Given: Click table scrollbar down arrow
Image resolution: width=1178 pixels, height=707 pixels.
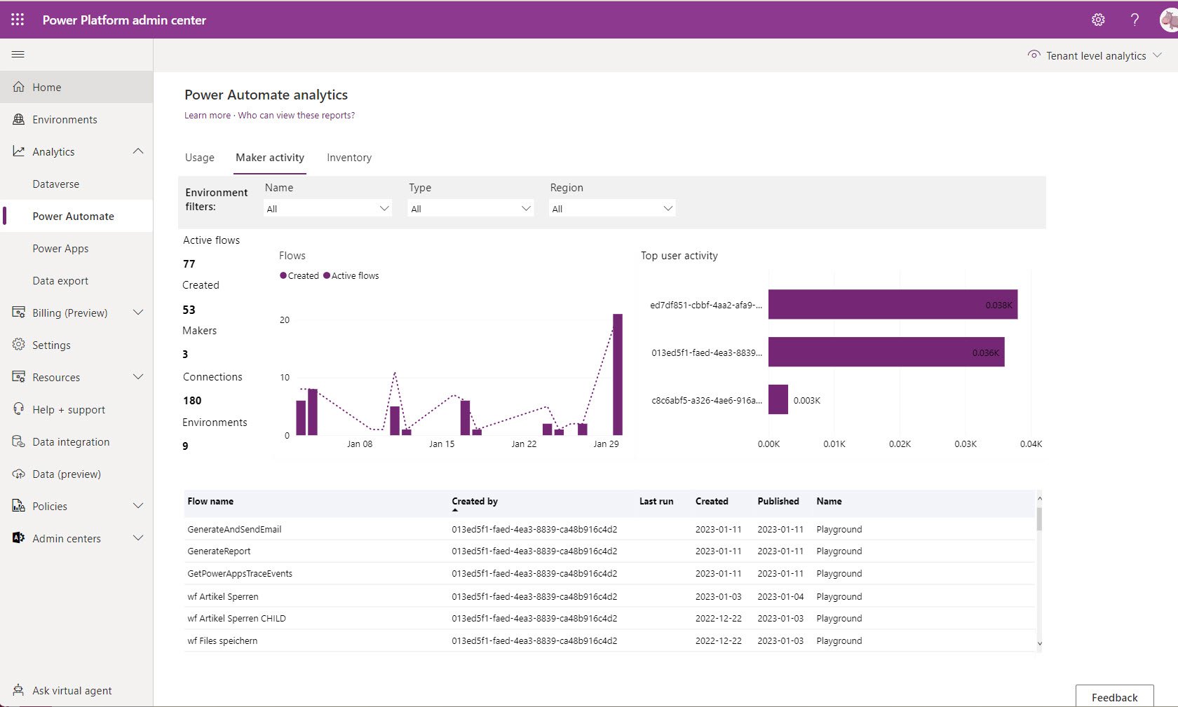Looking at the screenshot, I should click(x=1039, y=643).
